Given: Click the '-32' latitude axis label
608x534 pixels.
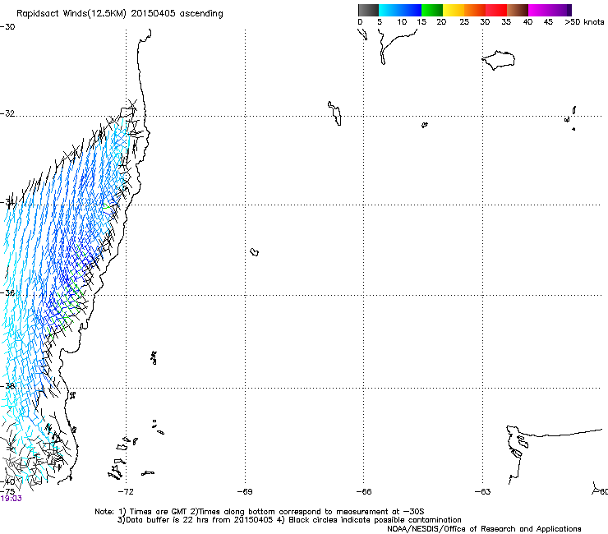Looking at the screenshot, I should 7,113.
